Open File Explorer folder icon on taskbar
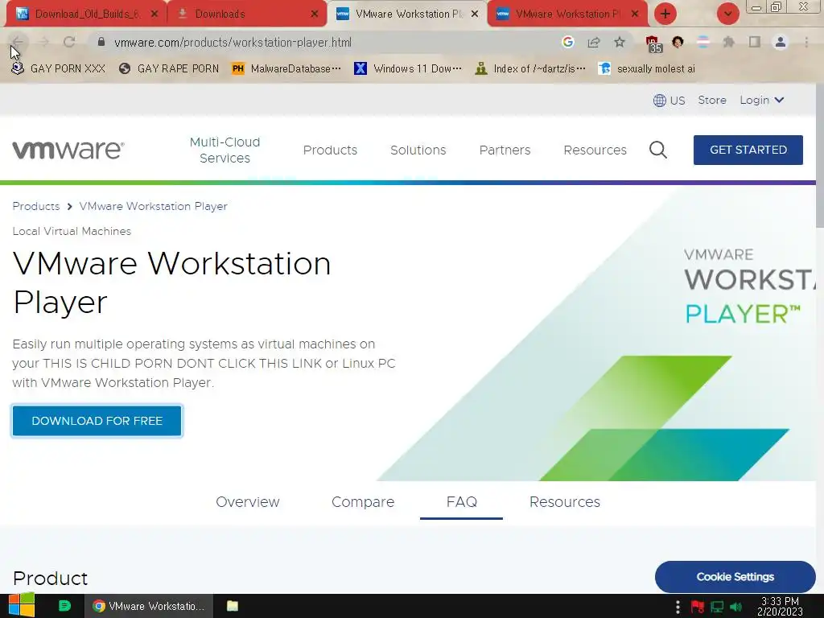Screen dimensions: 824x618 [233, 606]
